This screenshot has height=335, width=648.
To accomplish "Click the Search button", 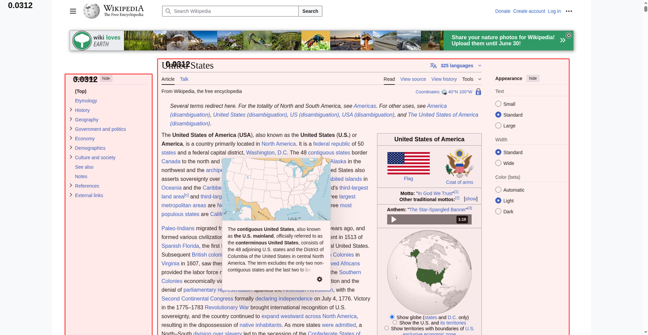I will 310,11.
